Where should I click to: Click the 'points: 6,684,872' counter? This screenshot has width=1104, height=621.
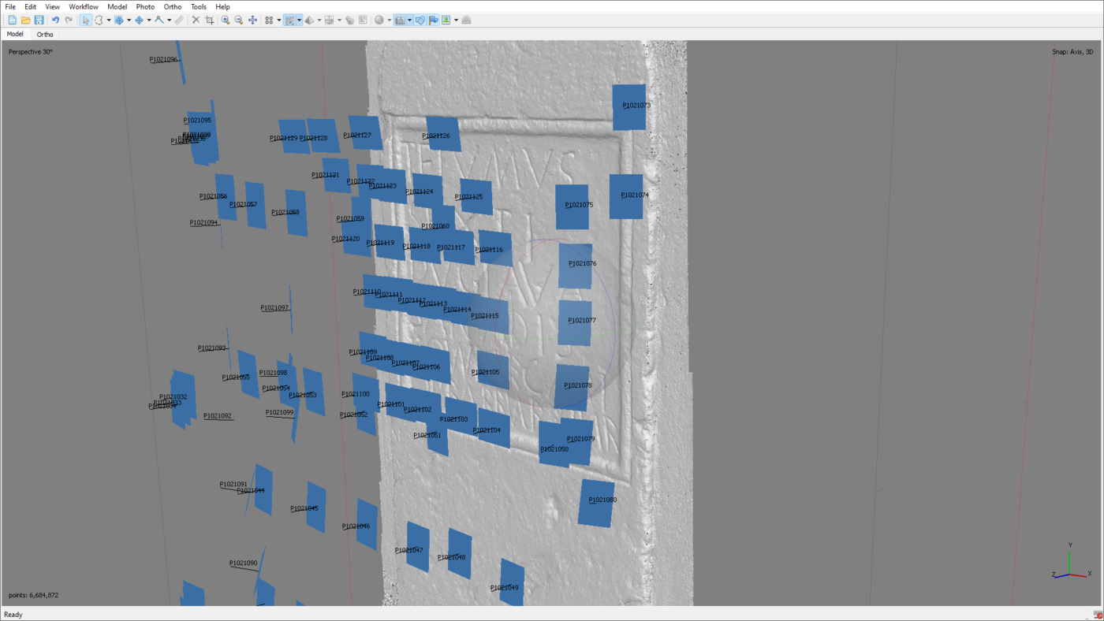(33, 595)
